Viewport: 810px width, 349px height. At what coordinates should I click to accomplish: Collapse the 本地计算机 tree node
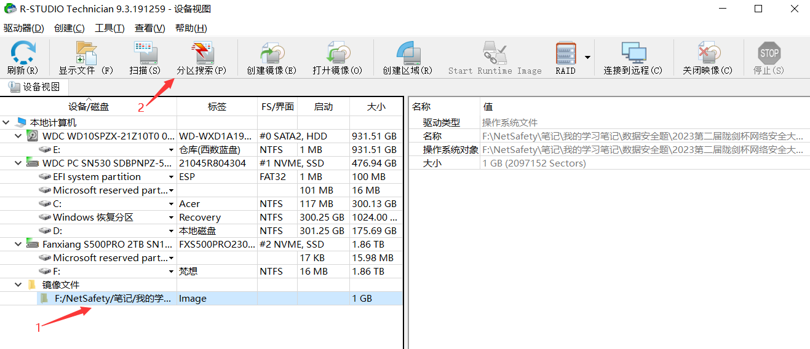6,123
